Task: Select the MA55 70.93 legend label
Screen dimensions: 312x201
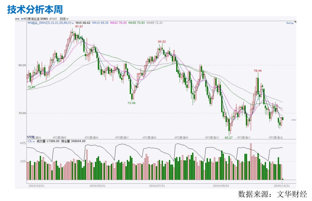Action: click(x=137, y=23)
